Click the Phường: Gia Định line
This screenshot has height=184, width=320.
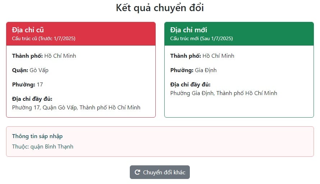click(x=193, y=70)
